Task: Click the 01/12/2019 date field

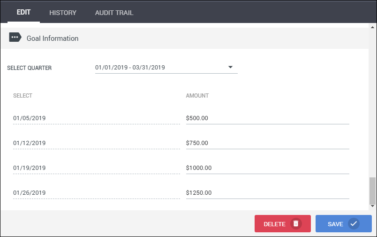Action: pos(96,143)
